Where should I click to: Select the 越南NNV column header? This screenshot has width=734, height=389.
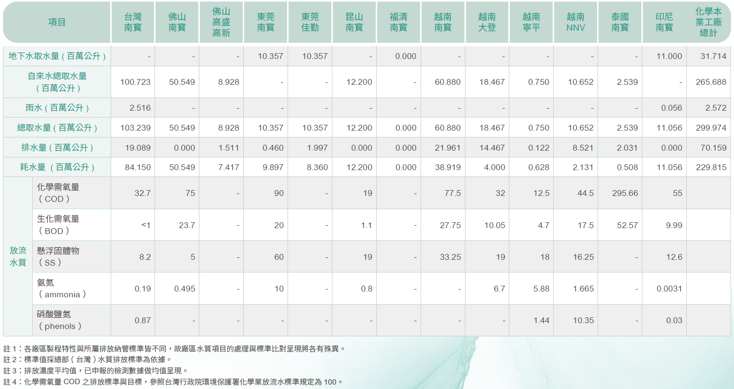pos(575,22)
